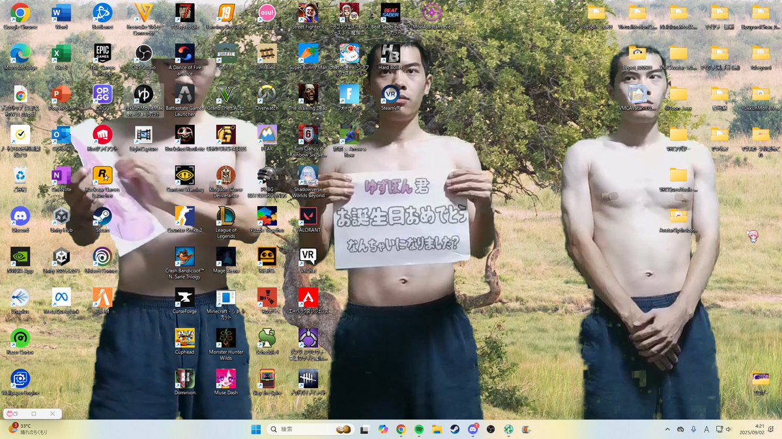Launch the Overwatch desktop shortcut
Screen dimensions: 782x439
click(267, 98)
